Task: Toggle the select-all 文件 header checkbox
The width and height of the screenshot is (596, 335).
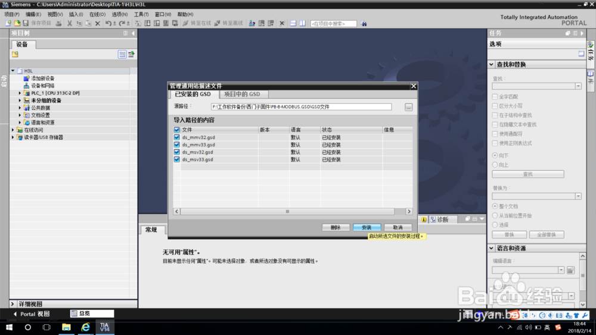Action: [x=177, y=130]
